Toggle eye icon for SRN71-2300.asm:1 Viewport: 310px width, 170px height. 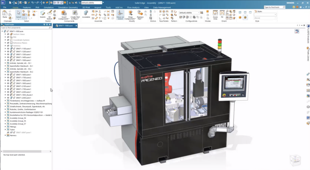pyautogui.click(x=8, y=98)
